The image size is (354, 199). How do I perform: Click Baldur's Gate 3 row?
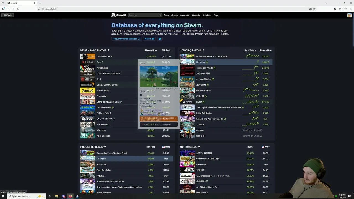127,113
